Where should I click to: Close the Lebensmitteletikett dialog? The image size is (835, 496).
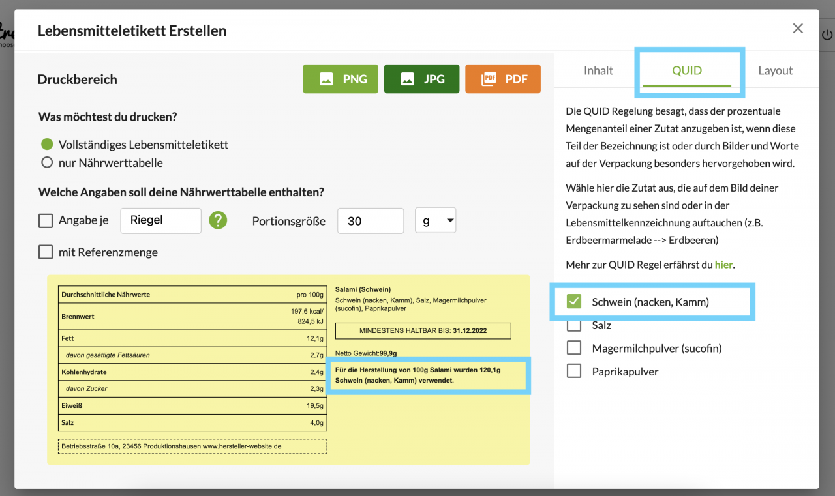(797, 28)
